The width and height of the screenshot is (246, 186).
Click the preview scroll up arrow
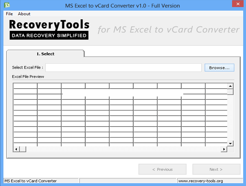[230, 86]
